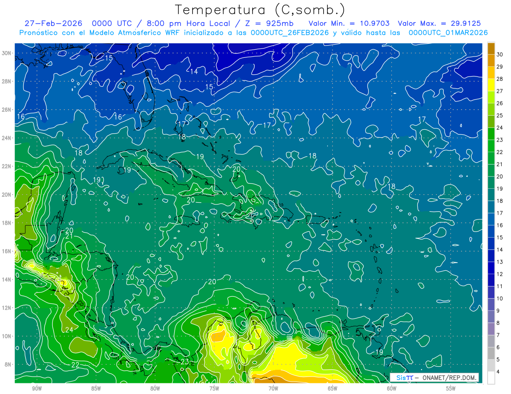Image resolution: width=511 pixels, height=394 pixels.
Task: Click the 80W longitude axis label
Action: pos(155,388)
